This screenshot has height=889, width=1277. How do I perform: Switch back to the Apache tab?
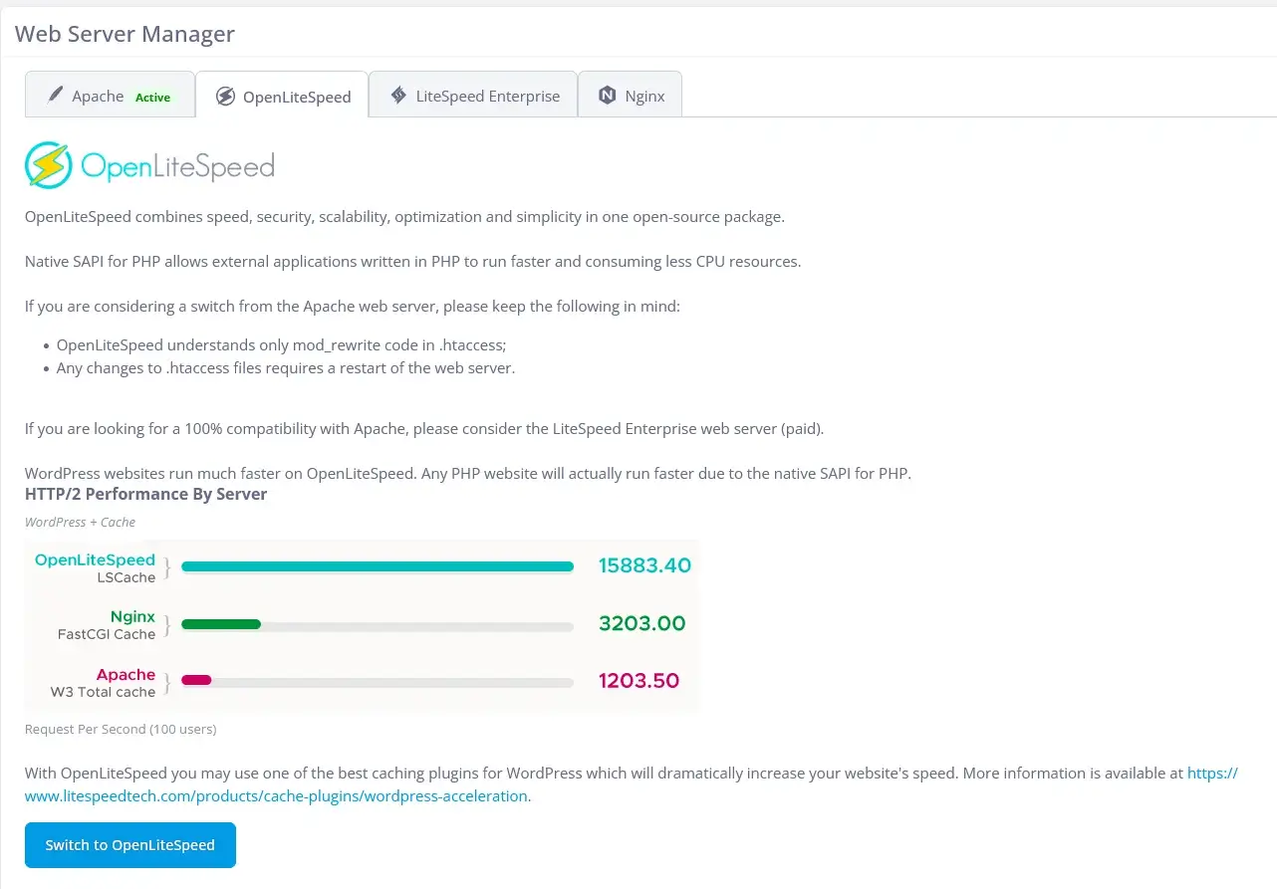(x=97, y=96)
